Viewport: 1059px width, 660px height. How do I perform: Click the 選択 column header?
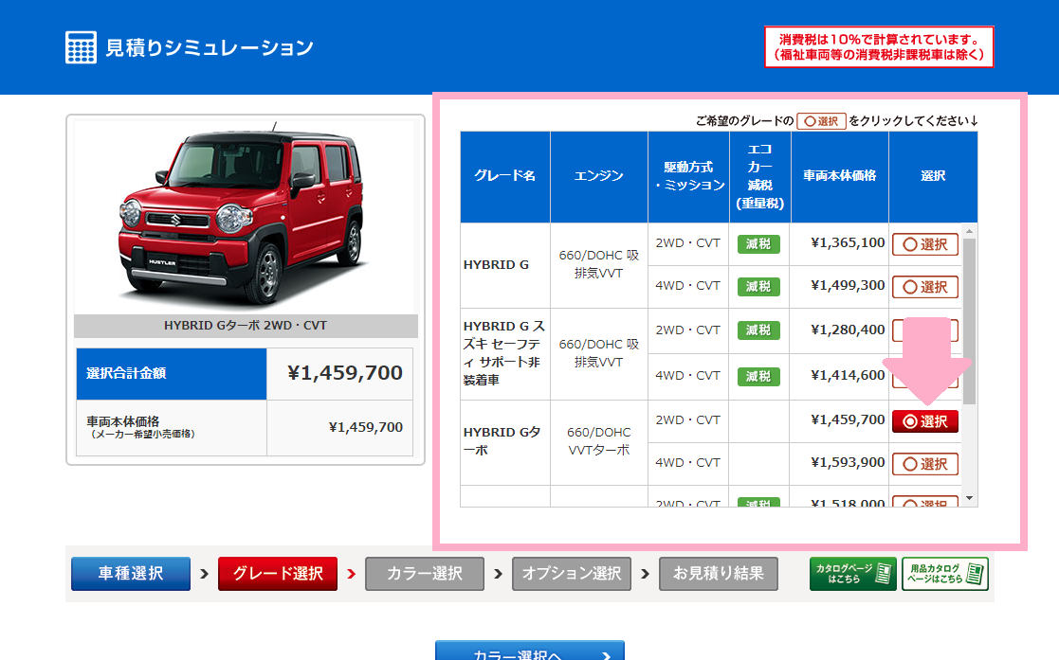[x=933, y=176]
